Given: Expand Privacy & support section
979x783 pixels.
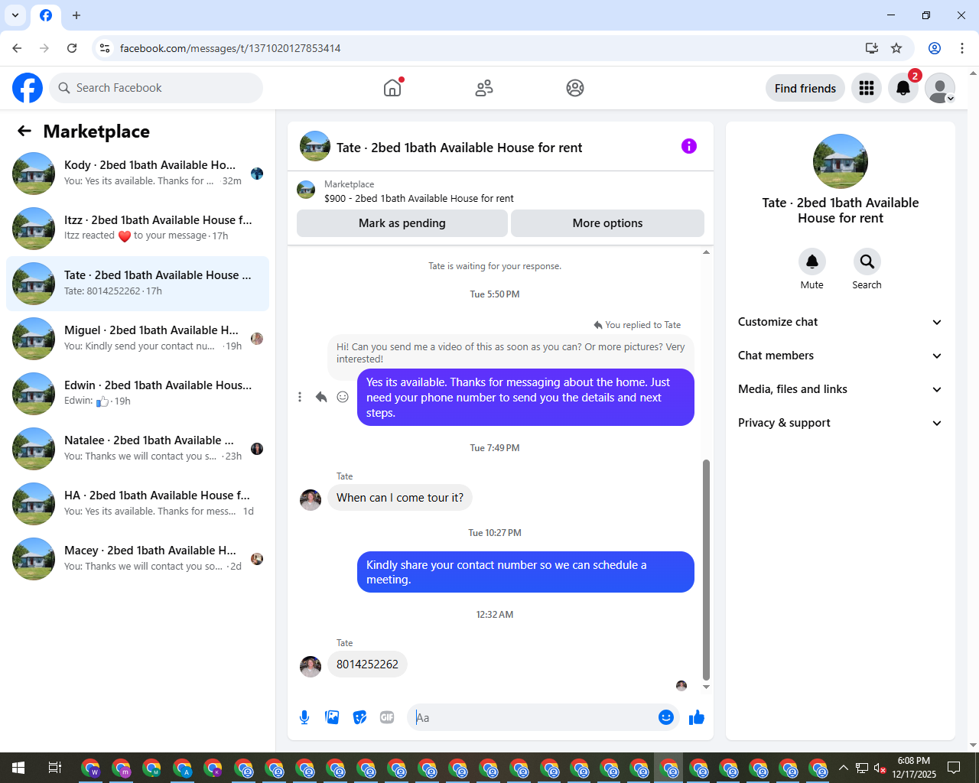Looking at the screenshot, I should (841, 423).
